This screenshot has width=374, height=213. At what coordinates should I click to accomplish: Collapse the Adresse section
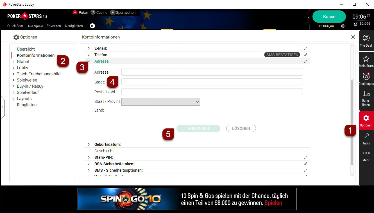(89, 61)
